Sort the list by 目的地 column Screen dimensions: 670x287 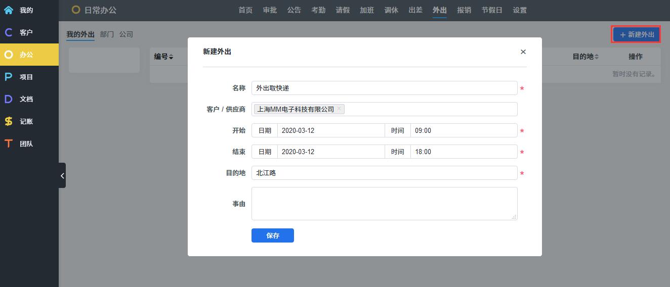click(585, 57)
